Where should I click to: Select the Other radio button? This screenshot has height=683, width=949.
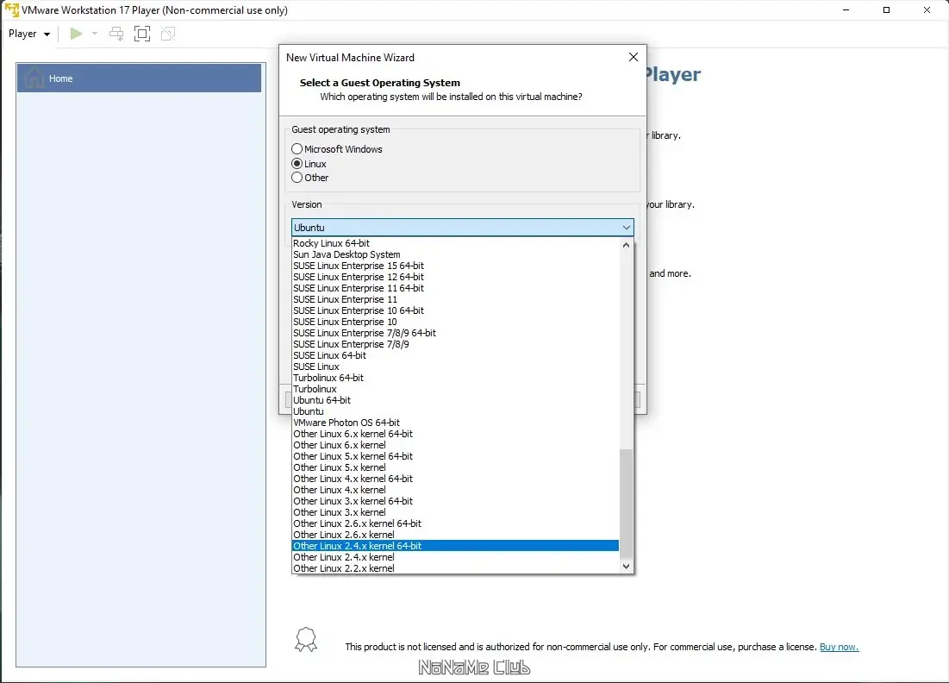coord(297,178)
